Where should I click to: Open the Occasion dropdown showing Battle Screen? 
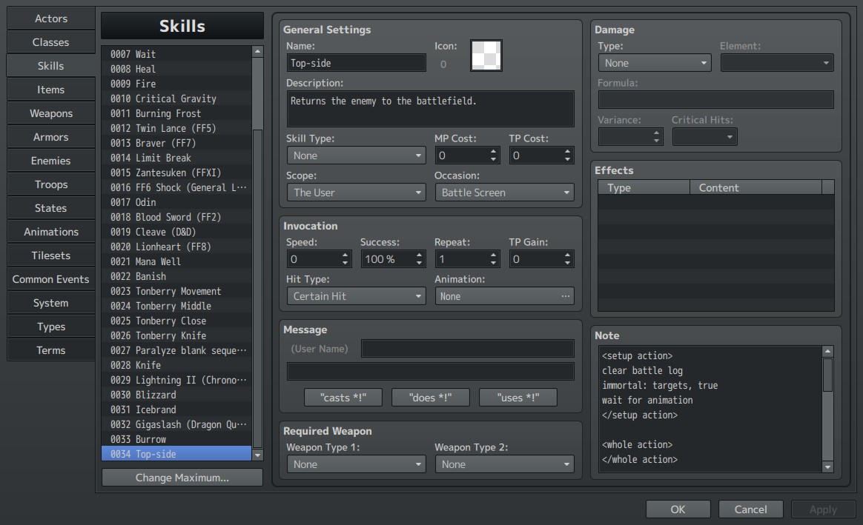point(504,193)
